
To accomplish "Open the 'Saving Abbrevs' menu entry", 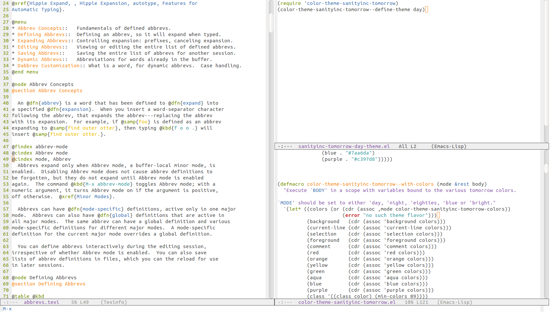I will pyautogui.click(x=38, y=53).
